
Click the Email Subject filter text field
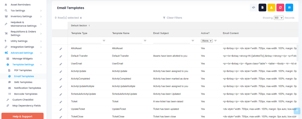pyautogui.click(x=172, y=41)
